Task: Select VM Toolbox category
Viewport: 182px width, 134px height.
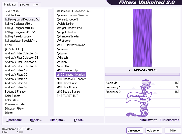Action: 13,15
